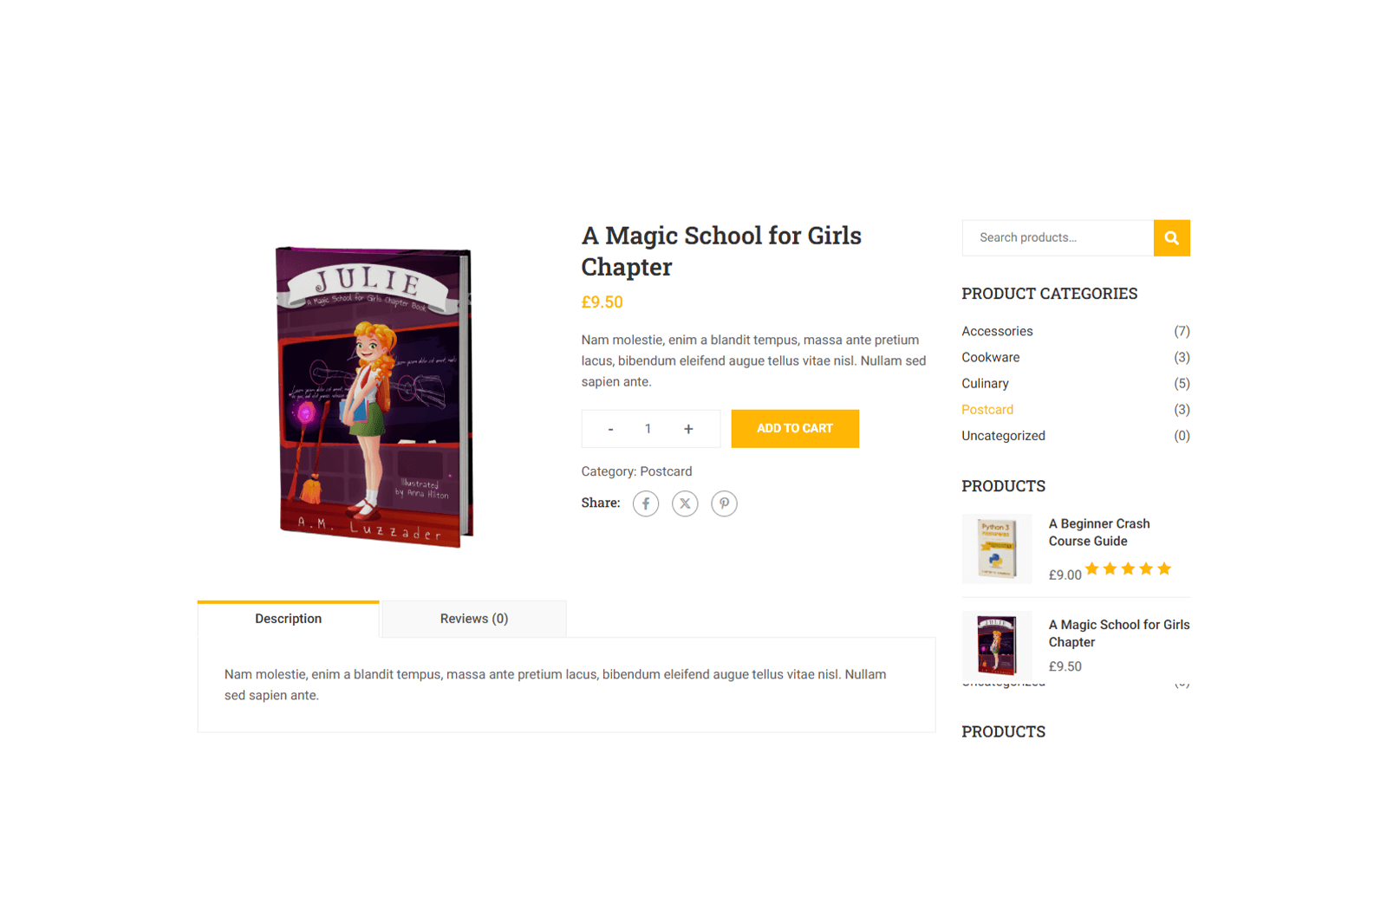The width and height of the screenshot is (1387, 922).
Task: Open the Uncategorized category
Action: (x=1003, y=436)
